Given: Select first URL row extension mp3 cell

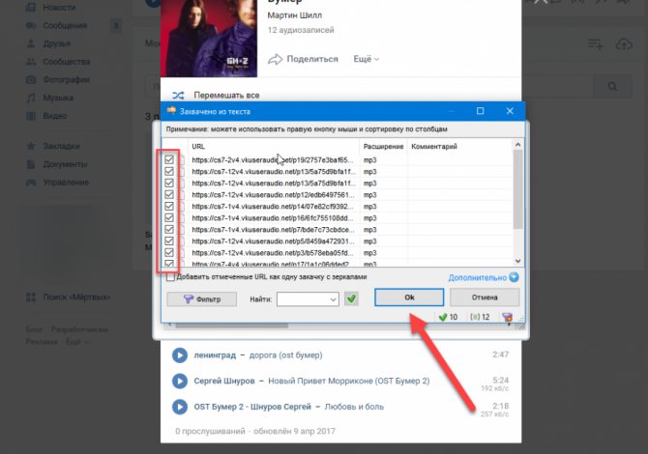Looking at the screenshot, I should (x=369, y=160).
